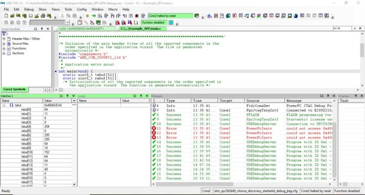The width and height of the screenshot is (365, 195).
Task: Expand Functions tree node
Action: 4,49
